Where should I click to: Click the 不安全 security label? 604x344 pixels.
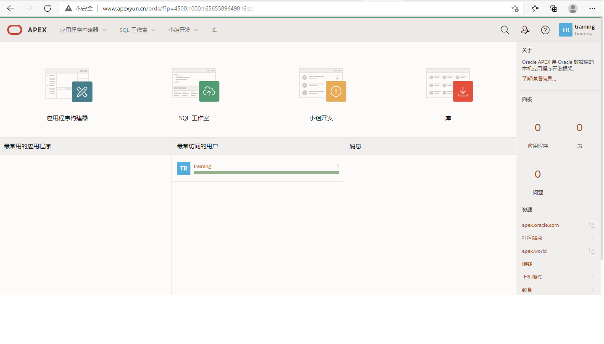(x=84, y=8)
